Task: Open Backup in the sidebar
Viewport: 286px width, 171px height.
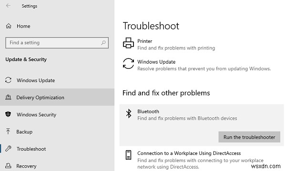Action: [x=24, y=132]
